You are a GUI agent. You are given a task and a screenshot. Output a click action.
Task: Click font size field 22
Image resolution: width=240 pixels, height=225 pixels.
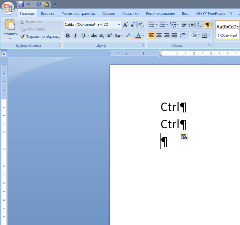coord(110,24)
